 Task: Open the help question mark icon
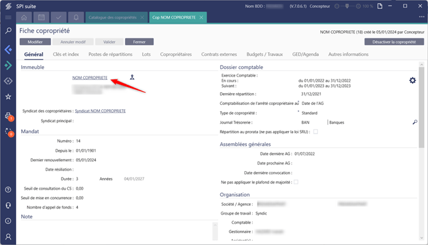point(8,190)
